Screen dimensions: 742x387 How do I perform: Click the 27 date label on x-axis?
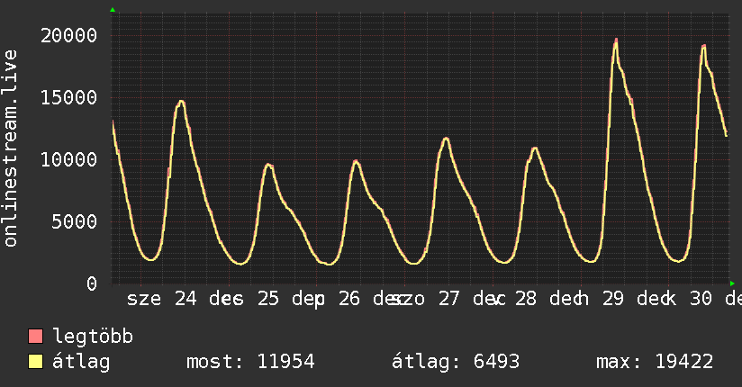click(x=448, y=299)
